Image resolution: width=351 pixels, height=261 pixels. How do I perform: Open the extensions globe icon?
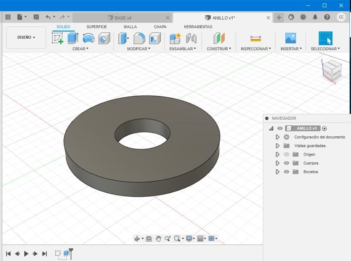pos(291,17)
